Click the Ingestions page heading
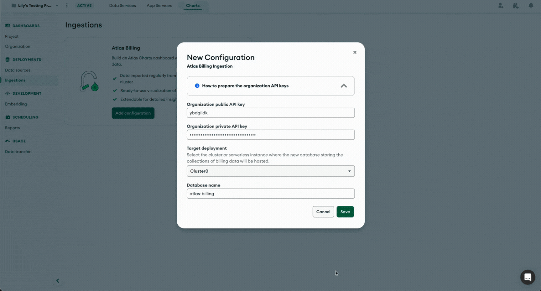The height and width of the screenshot is (291, 541). tap(83, 25)
